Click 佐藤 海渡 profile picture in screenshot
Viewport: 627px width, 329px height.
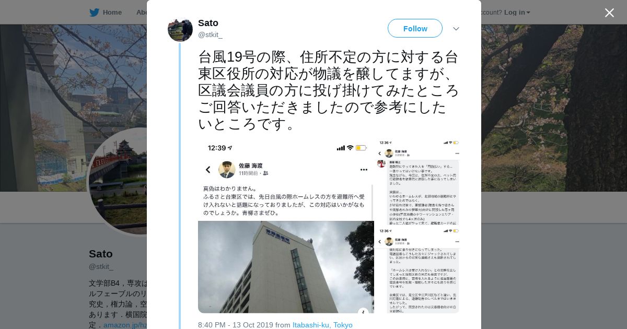point(227,170)
